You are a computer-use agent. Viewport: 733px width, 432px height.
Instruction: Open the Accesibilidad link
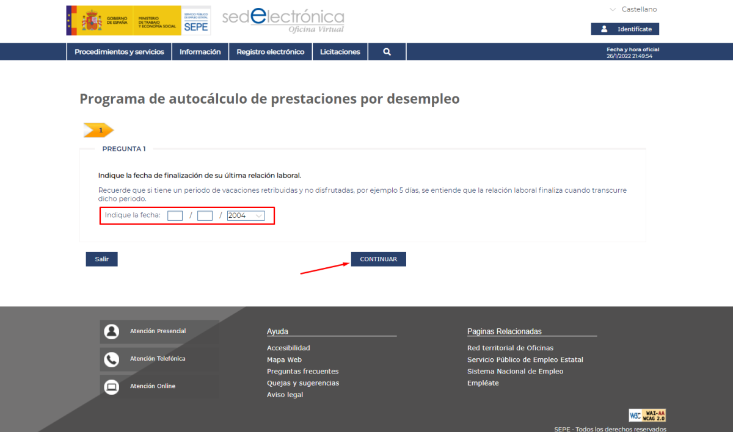pyautogui.click(x=288, y=348)
